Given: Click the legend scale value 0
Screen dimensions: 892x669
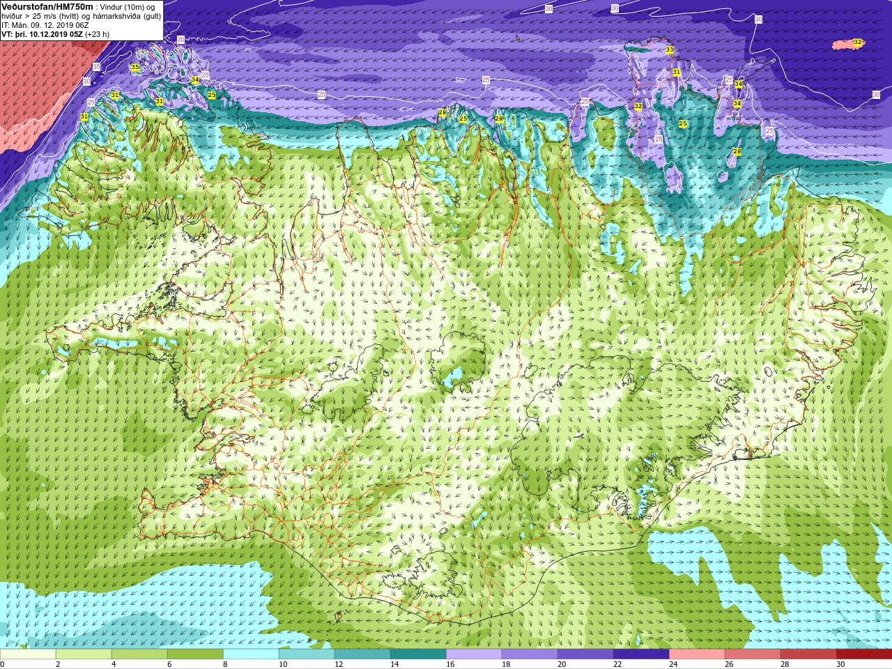Looking at the screenshot, I should click(3, 664).
